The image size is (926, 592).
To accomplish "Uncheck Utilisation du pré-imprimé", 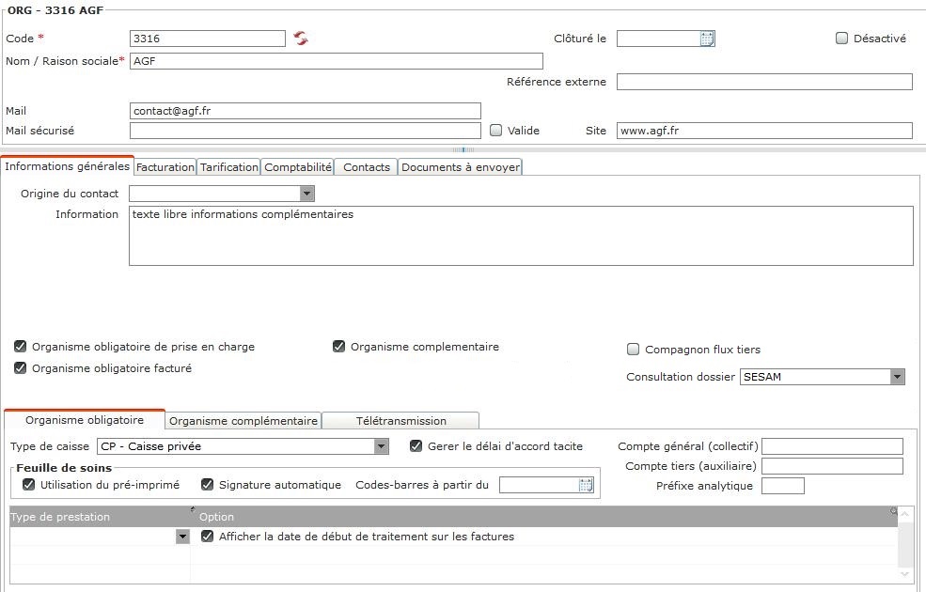I will [28, 485].
